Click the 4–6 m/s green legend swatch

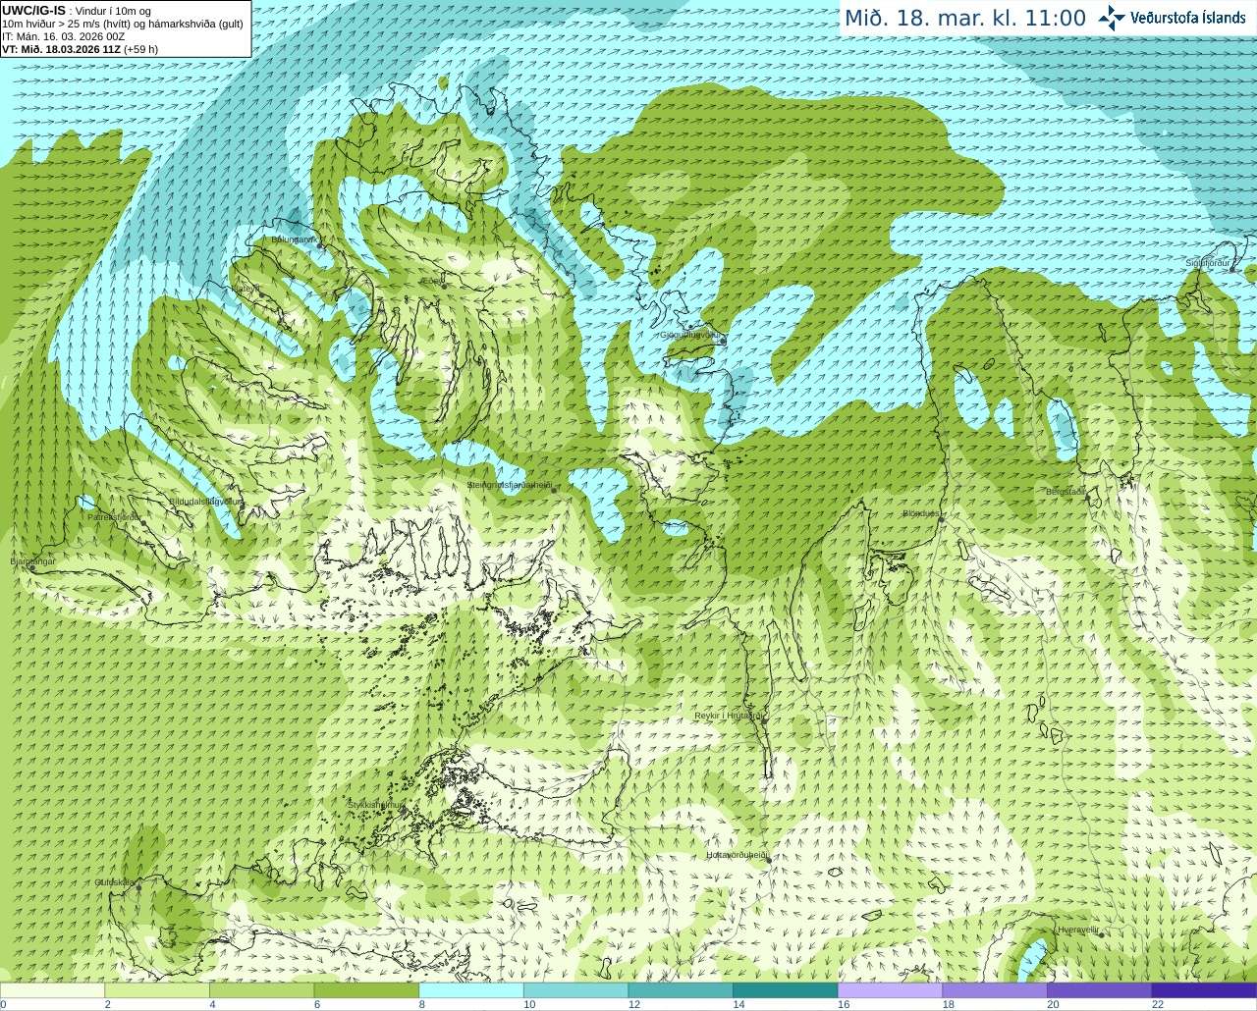[261, 990]
